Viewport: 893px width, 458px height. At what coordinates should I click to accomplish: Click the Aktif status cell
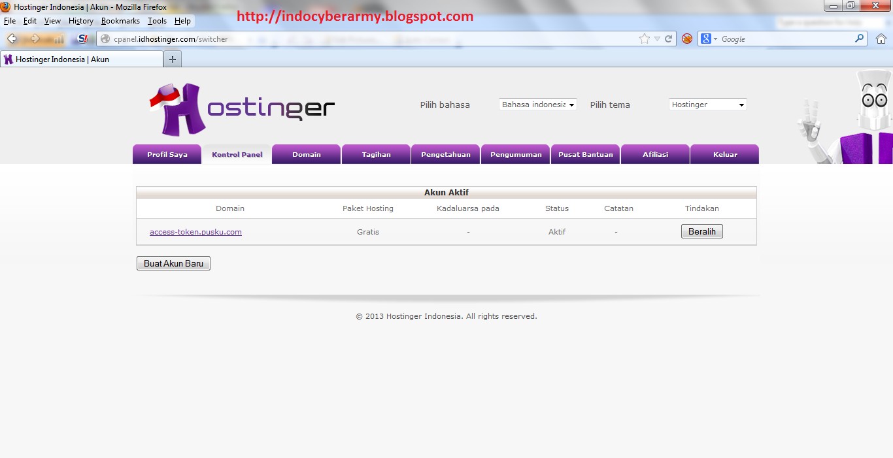(557, 232)
